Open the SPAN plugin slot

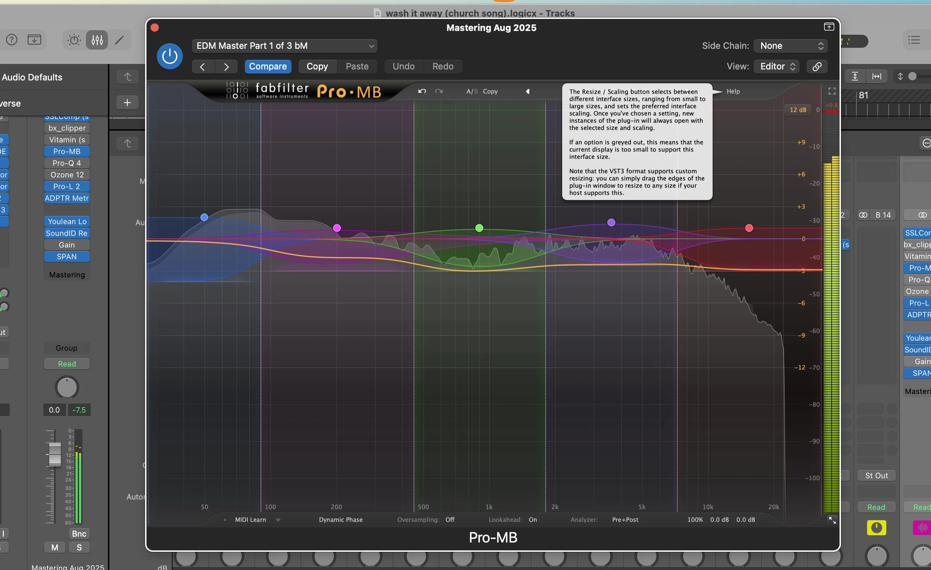[x=66, y=256]
